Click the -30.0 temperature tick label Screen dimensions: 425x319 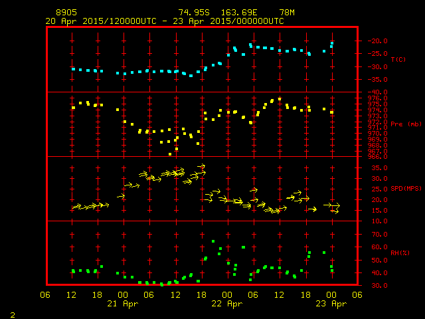pyautogui.click(x=377, y=66)
